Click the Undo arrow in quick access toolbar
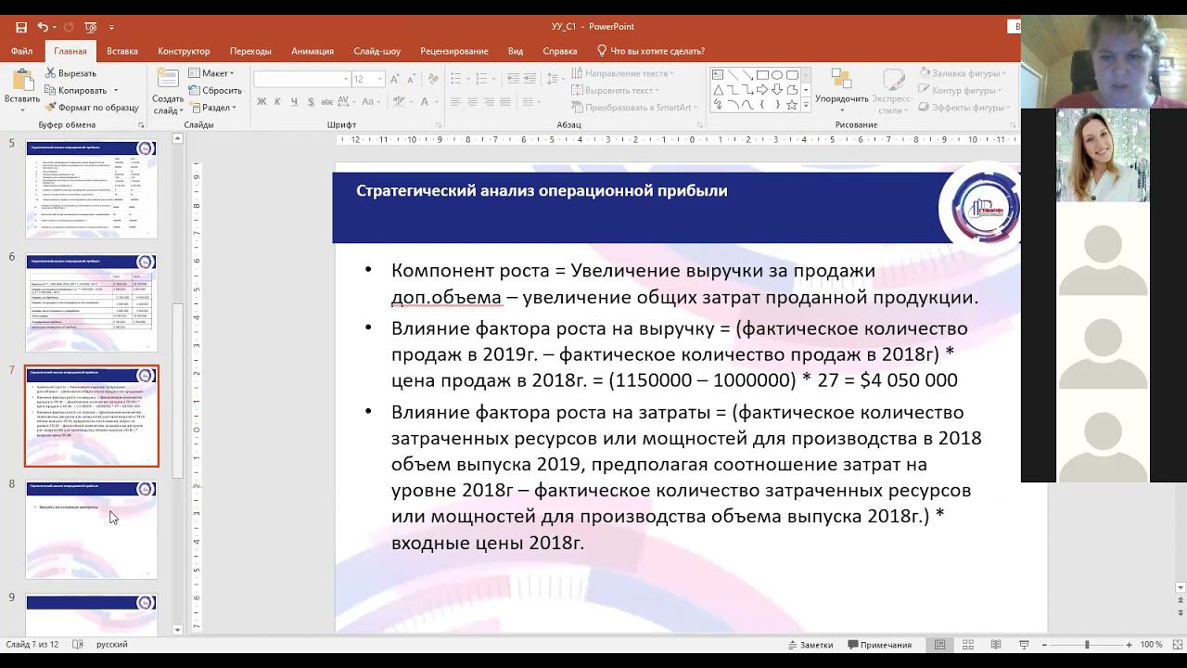This screenshot has width=1187, height=668. point(43,27)
